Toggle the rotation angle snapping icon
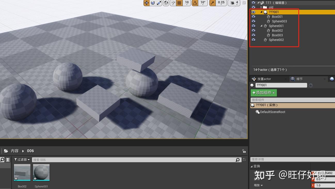This screenshot has height=189, width=335. [x=195, y=3]
